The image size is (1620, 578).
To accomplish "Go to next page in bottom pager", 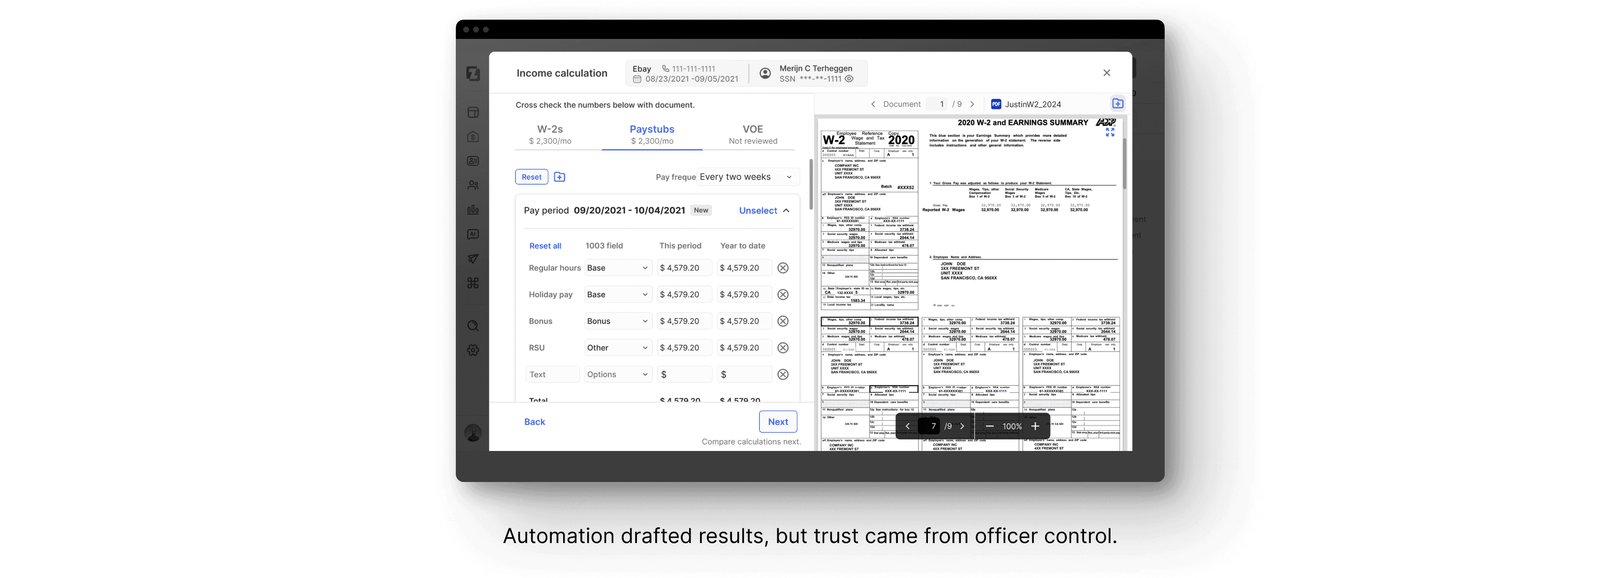I will coord(961,426).
